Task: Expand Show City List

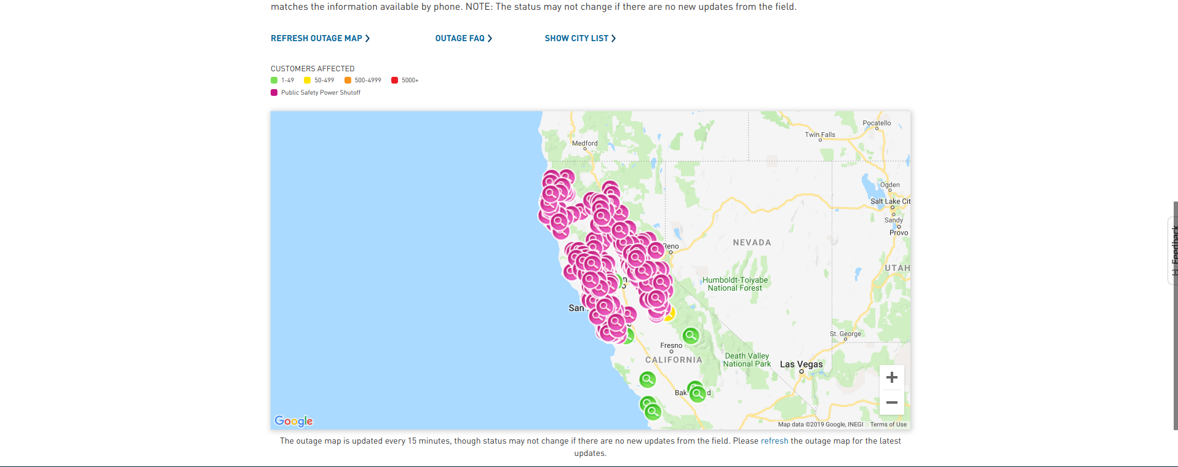Action: point(580,38)
